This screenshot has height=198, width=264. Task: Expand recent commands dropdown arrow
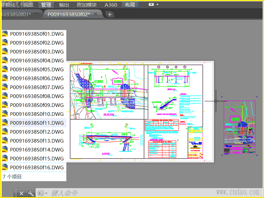coord(46,193)
